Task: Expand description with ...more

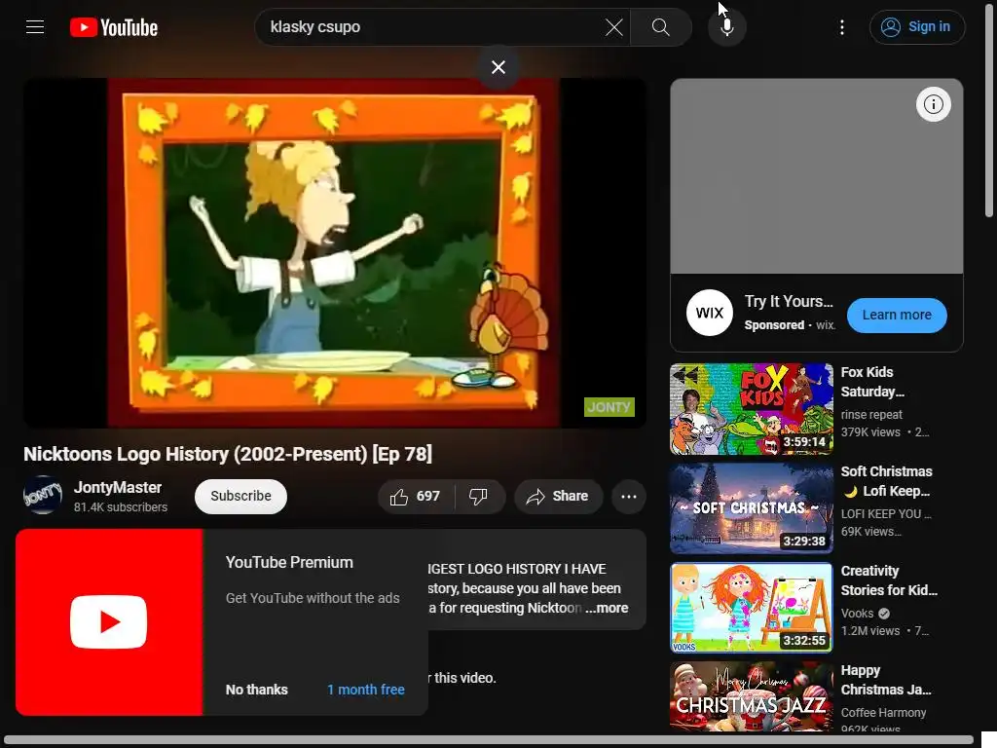Action: [x=608, y=608]
